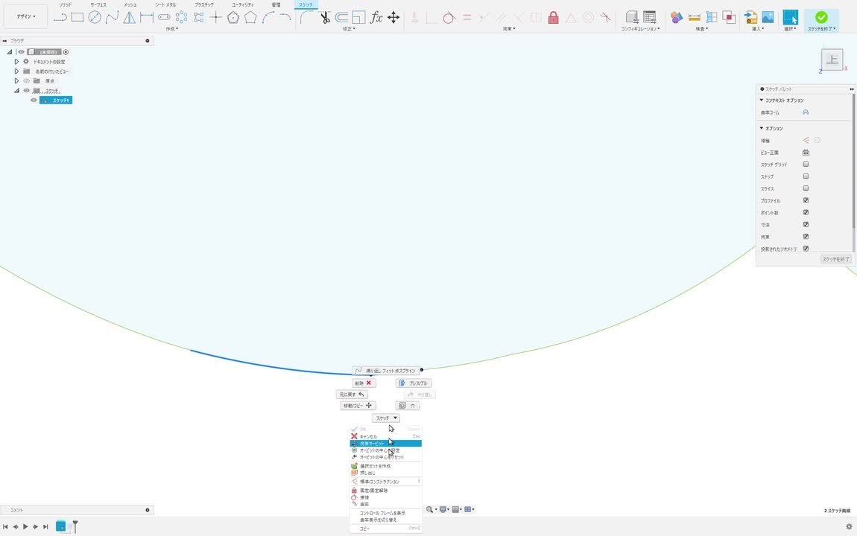Toggle the Points checkbox

(806, 212)
